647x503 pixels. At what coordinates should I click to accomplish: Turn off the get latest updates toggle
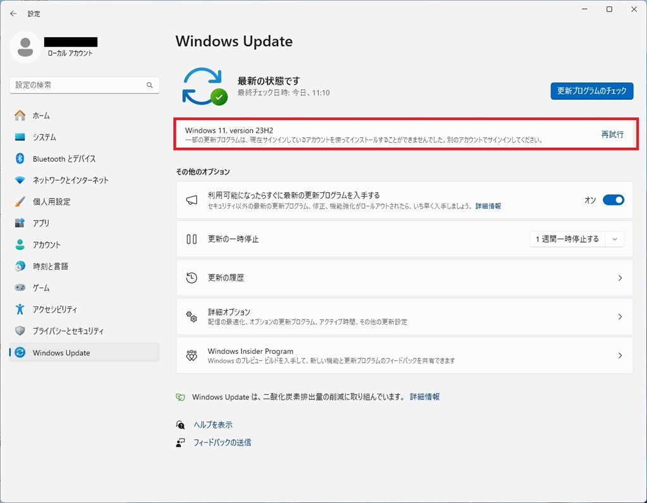click(613, 200)
